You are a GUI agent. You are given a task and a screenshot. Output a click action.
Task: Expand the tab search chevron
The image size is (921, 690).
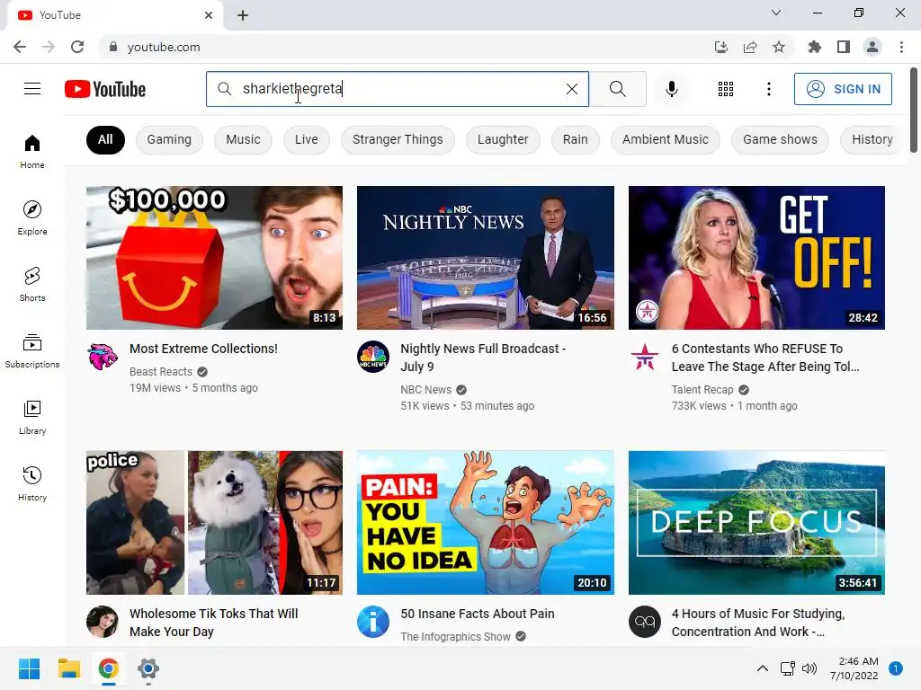tap(776, 13)
